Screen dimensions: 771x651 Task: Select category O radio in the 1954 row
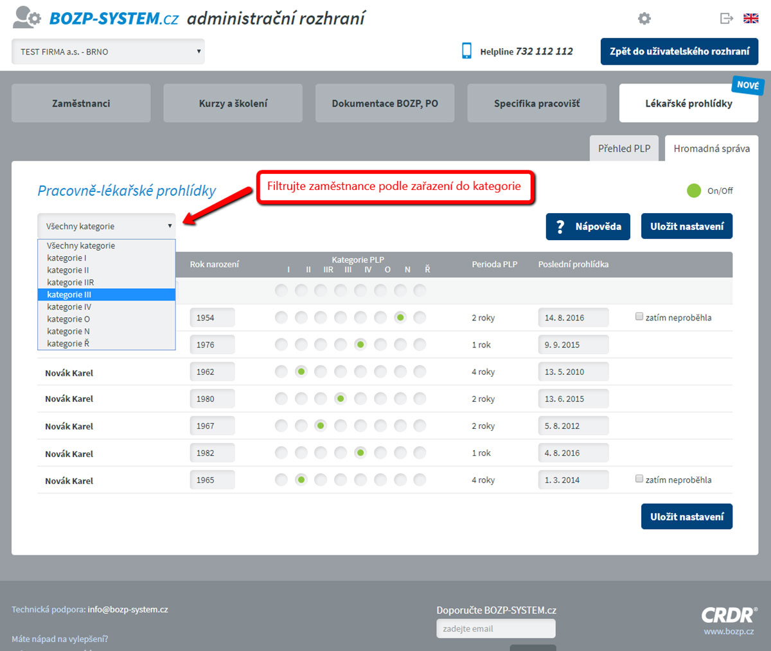pos(380,317)
